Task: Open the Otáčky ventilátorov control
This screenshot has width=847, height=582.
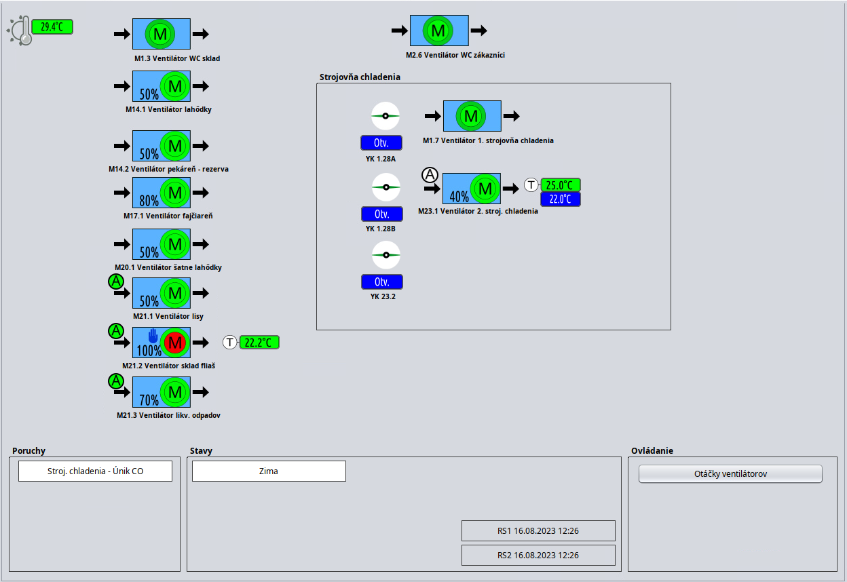Action: coord(730,474)
